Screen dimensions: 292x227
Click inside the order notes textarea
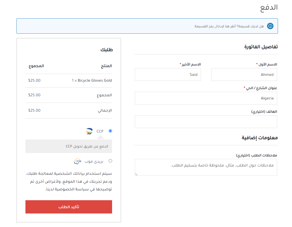coord(206,167)
